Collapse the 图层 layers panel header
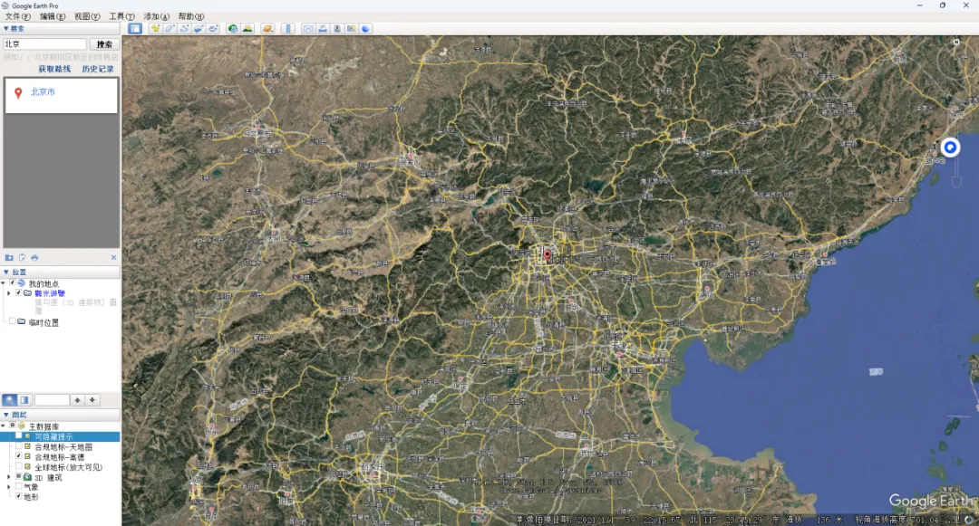The width and height of the screenshot is (979, 526). pos(5,415)
